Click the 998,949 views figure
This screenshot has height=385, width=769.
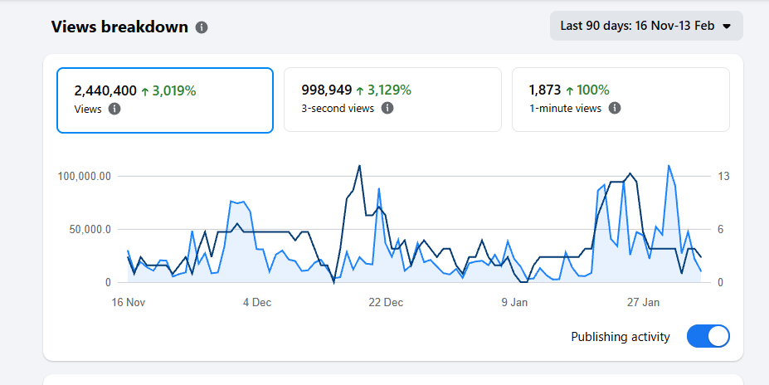click(326, 90)
